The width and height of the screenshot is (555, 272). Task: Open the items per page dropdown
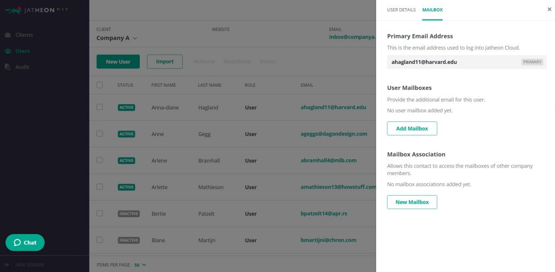tap(140, 264)
